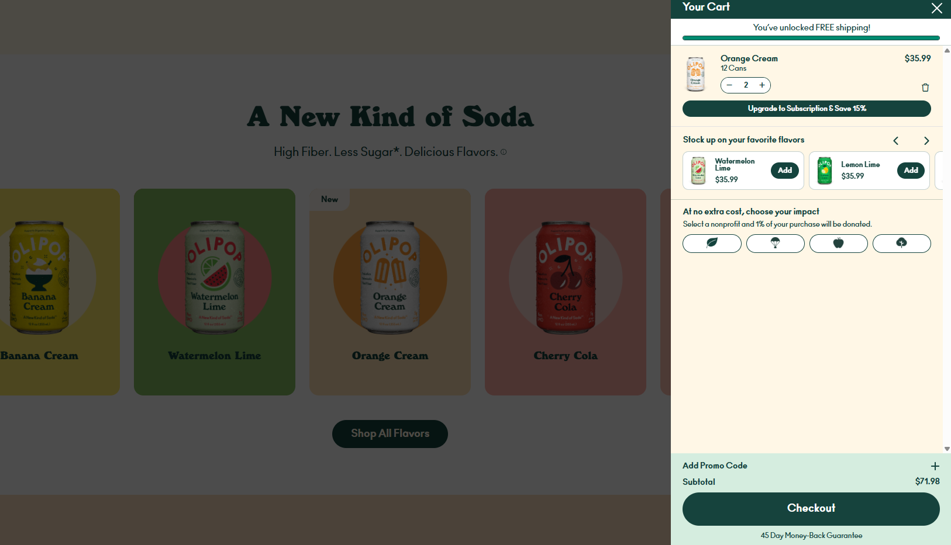Select the leaf nonprofit option
Image resolution: width=951 pixels, height=545 pixels.
[x=712, y=244]
